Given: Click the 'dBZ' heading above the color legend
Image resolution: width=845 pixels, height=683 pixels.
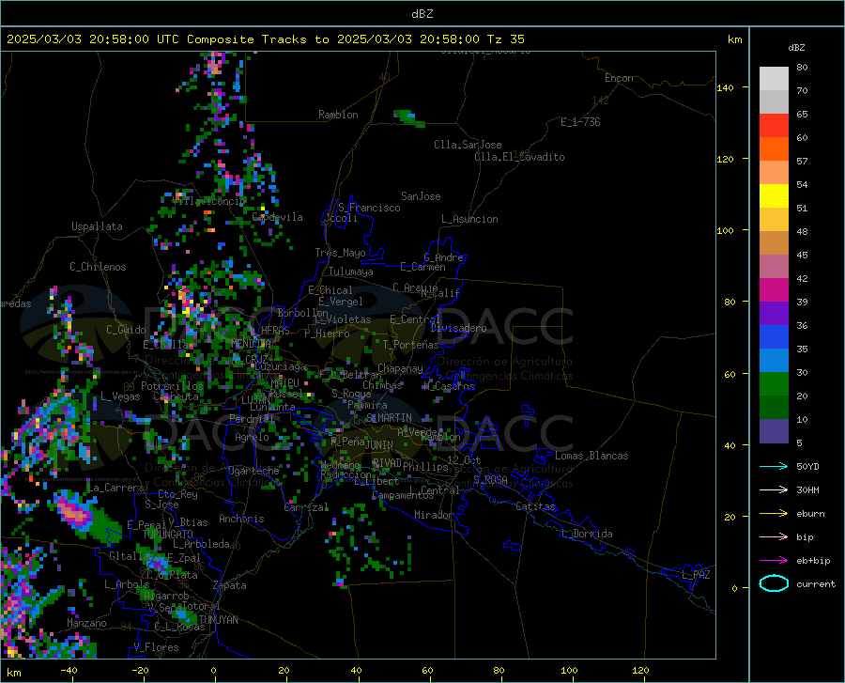Looking at the screenshot, I should point(796,47).
